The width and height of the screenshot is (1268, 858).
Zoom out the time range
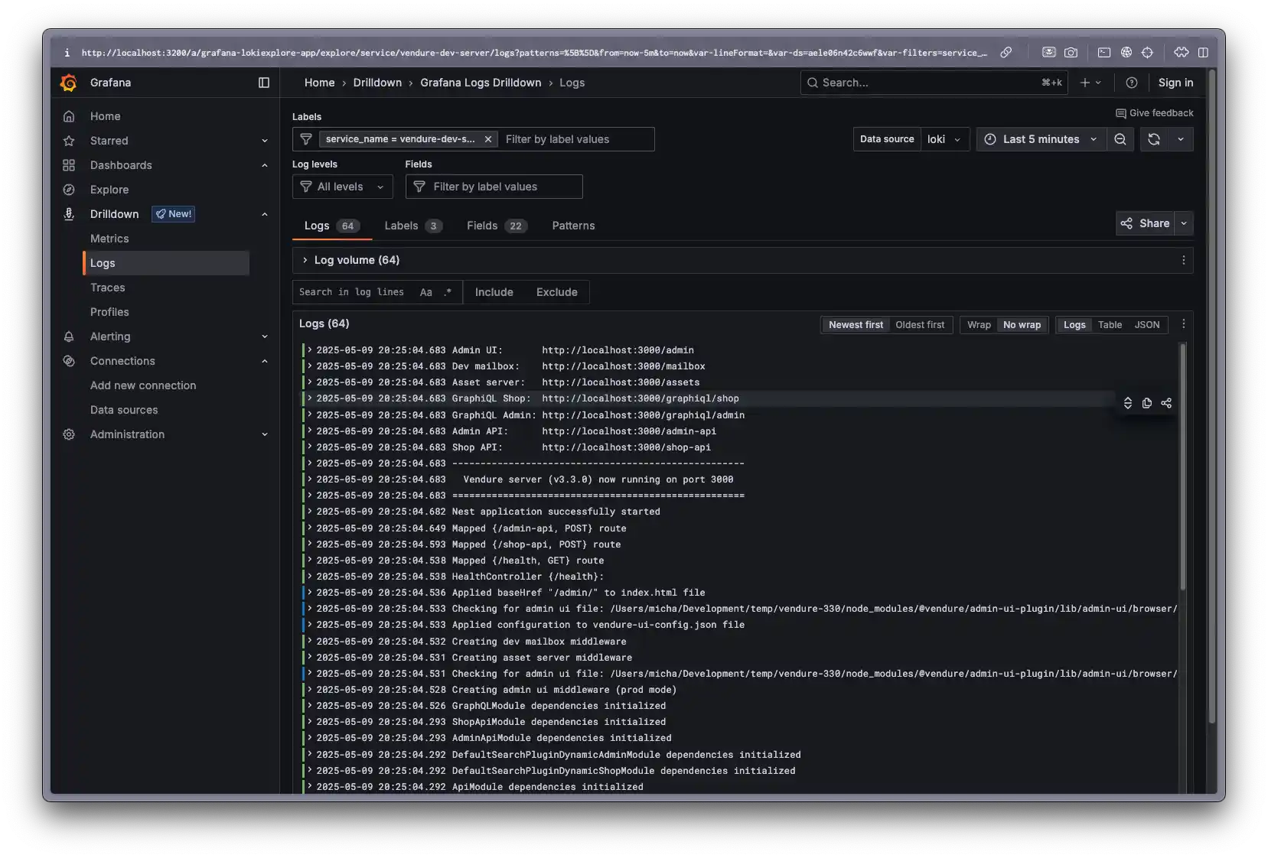[x=1120, y=139]
